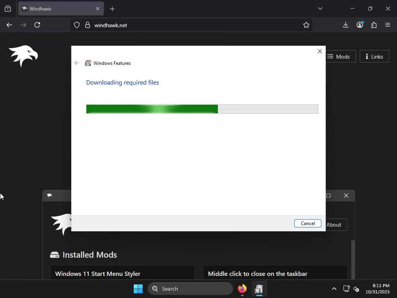Open Middle click to close on the taskbar mod
Viewport: 397px width, 298px height.
point(276,273)
